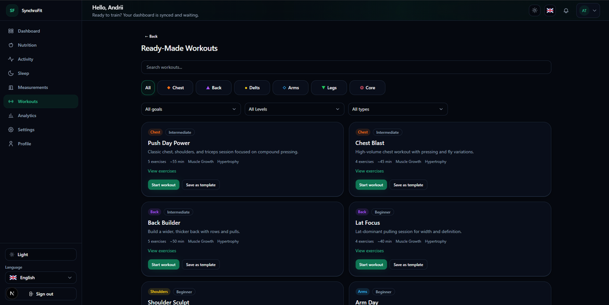Expand View exercises for Chest Blast
The height and width of the screenshot is (305, 609).
(369, 171)
